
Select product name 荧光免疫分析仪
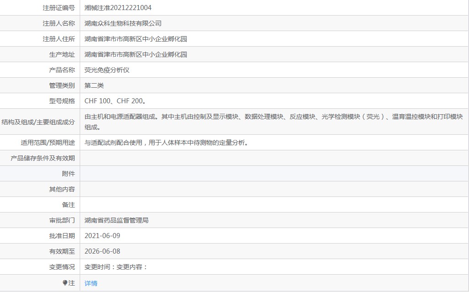[107, 70]
